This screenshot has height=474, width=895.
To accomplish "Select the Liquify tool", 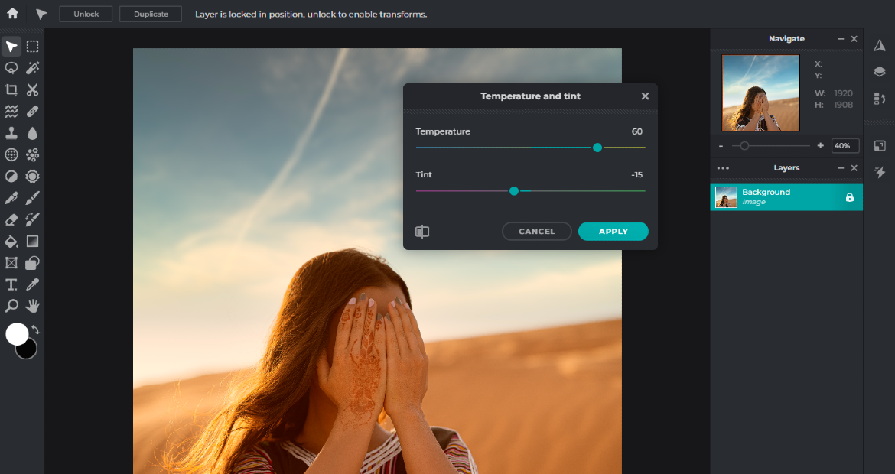I will pos(11,111).
